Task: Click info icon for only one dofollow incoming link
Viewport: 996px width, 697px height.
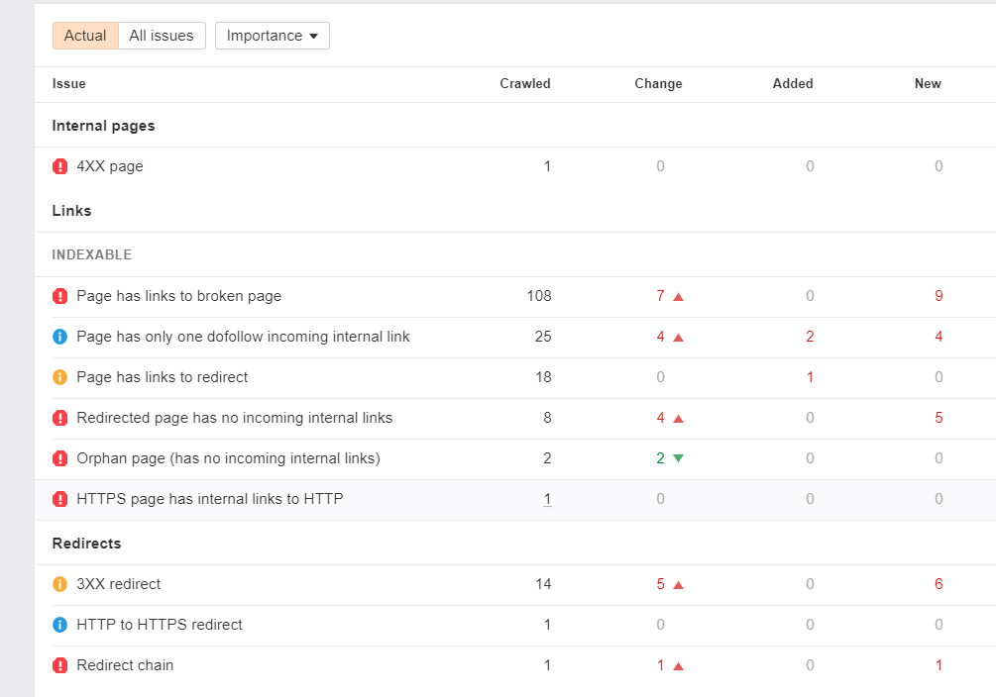Action: coord(59,337)
